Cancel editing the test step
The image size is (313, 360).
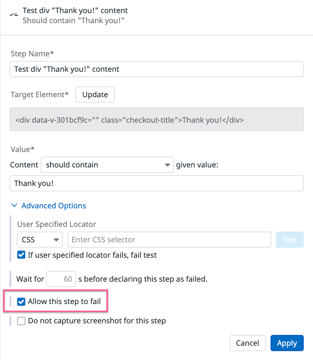(247, 343)
